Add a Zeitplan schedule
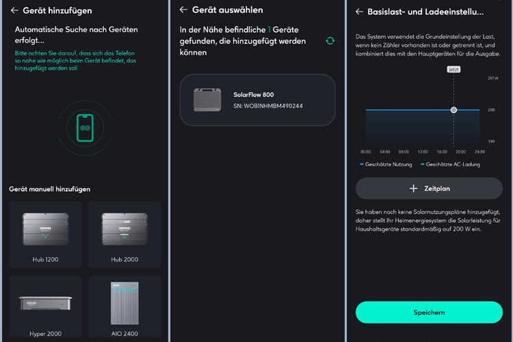513x342 pixels. pos(429,189)
